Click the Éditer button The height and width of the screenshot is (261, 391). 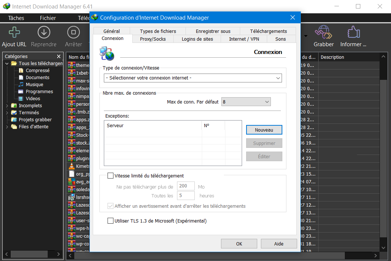264,156
